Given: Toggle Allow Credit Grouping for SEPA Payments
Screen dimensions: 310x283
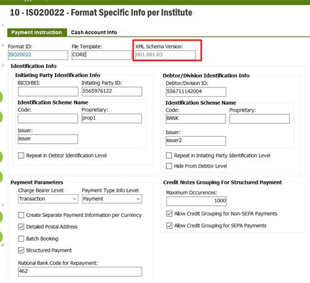Looking at the screenshot, I should pos(169,225).
